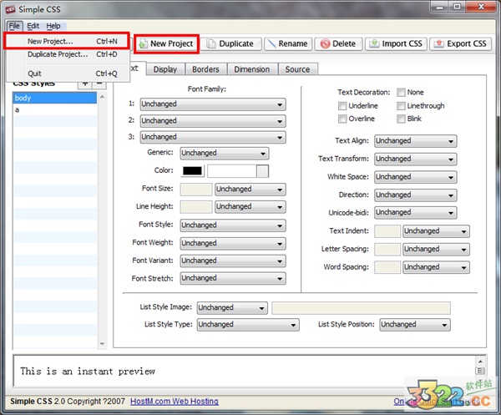Click the Rename toolbar button
Viewport: 501px width, 415px height.
286,43
